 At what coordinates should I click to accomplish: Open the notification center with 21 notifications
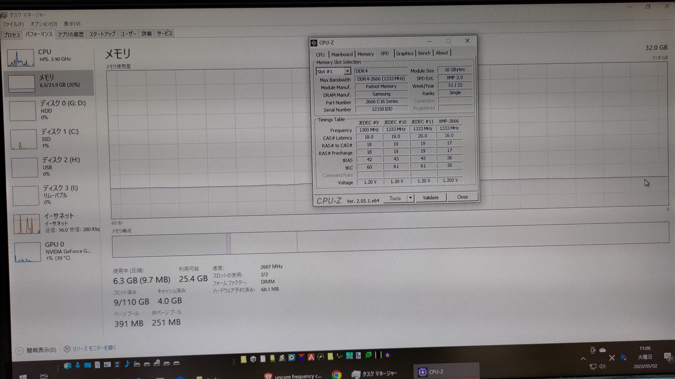(x=668, y=357)
